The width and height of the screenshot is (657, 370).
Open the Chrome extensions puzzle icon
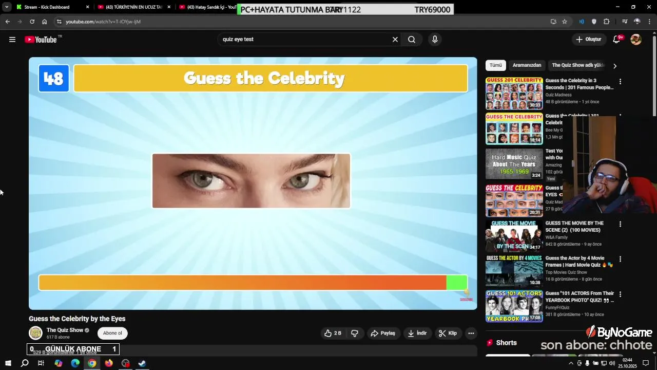(607, 22)
